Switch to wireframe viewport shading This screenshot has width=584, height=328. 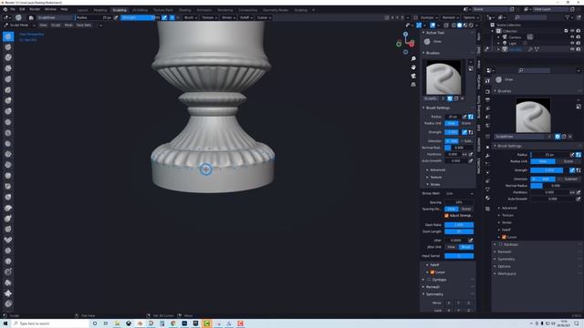(454, 26)
